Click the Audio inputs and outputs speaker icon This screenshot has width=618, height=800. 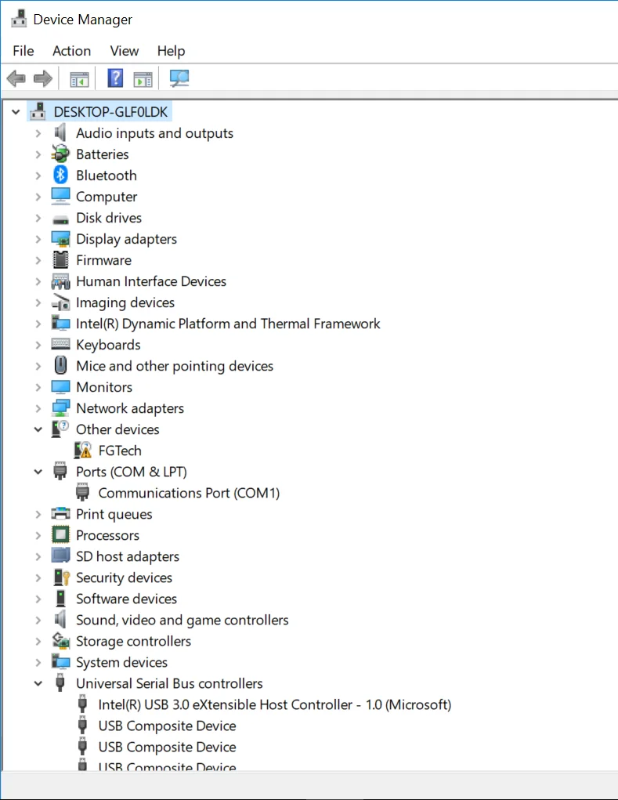60,132
